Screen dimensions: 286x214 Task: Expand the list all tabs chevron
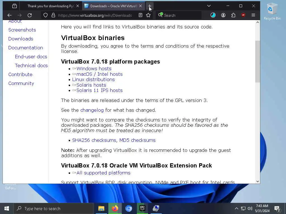tap(209, 6)
